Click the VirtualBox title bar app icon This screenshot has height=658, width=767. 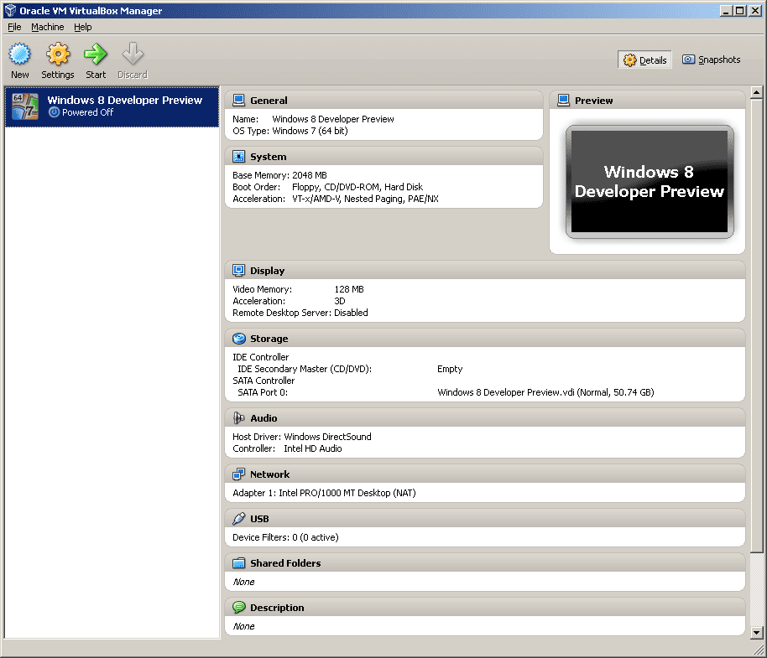[x=10, y=11]
